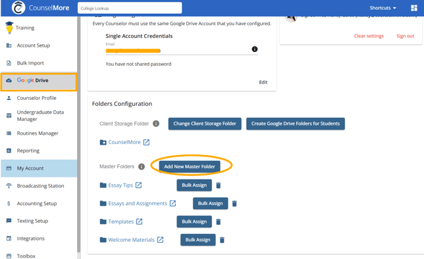Click the Counselor Profile person icon
This screenshot has width=424, height=259.
[x=9, y=98]
